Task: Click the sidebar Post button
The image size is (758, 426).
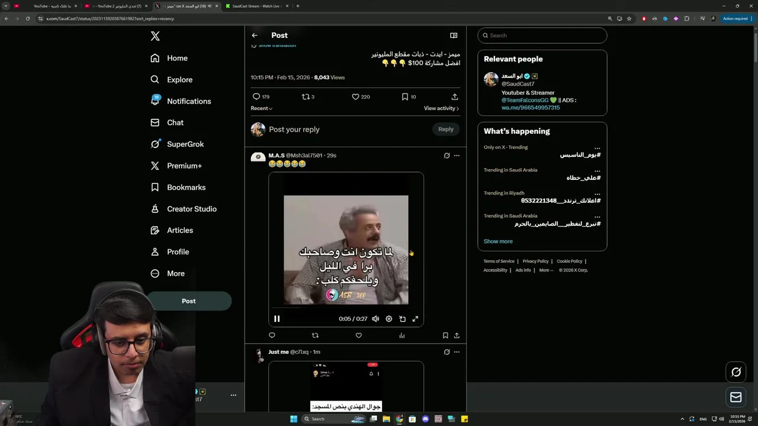Action: click(x=189, y=301)
